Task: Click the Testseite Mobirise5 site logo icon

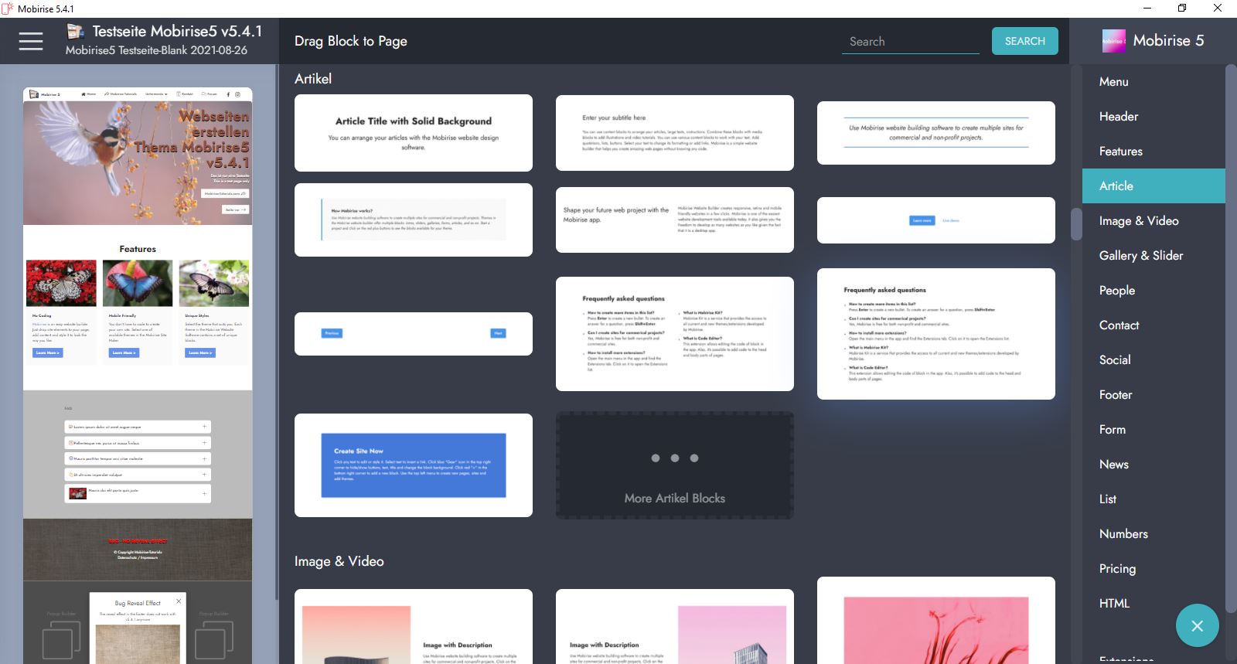Action: pos(75,32)
